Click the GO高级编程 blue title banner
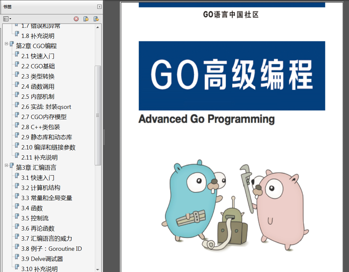This screenshot has width=349, height=272. 232,76
